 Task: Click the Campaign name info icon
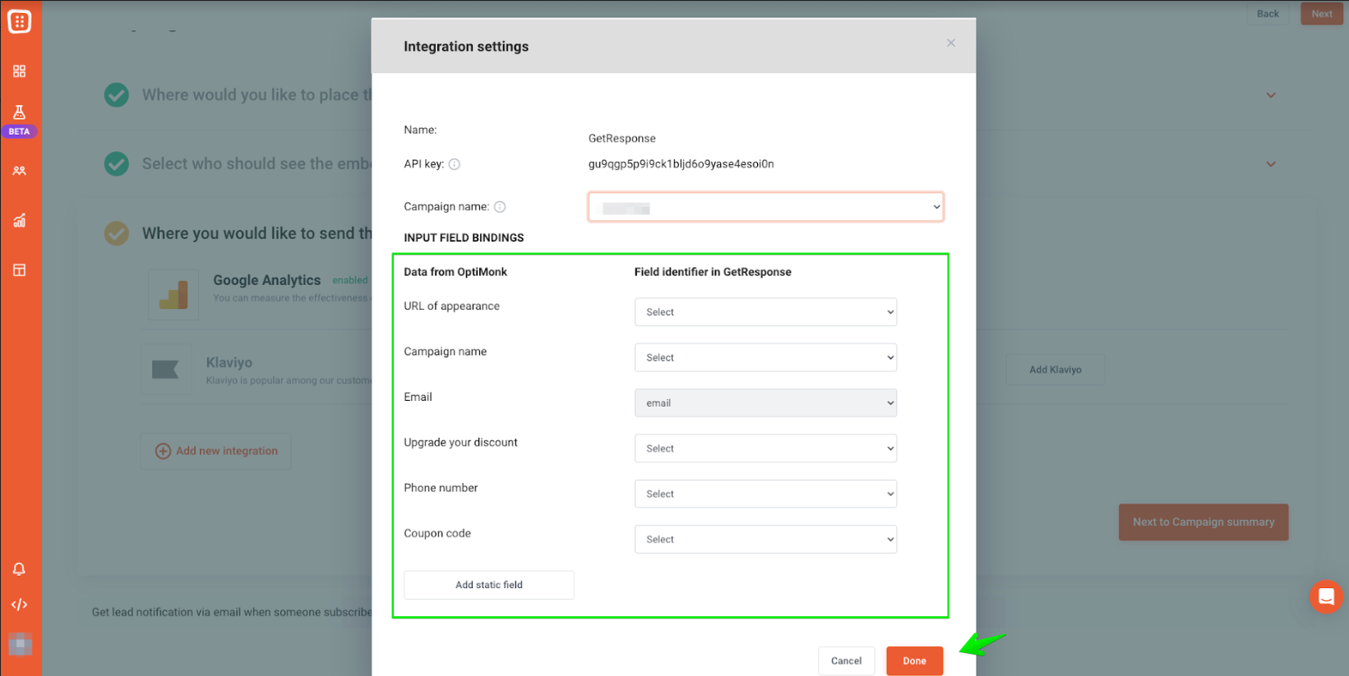(x=500, y=207)
